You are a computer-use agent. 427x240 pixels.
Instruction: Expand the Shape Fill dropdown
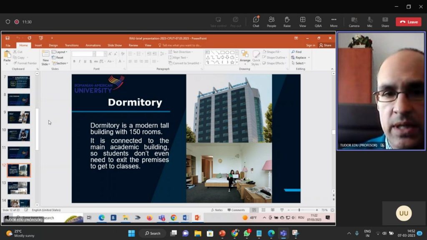coord(271,52)
